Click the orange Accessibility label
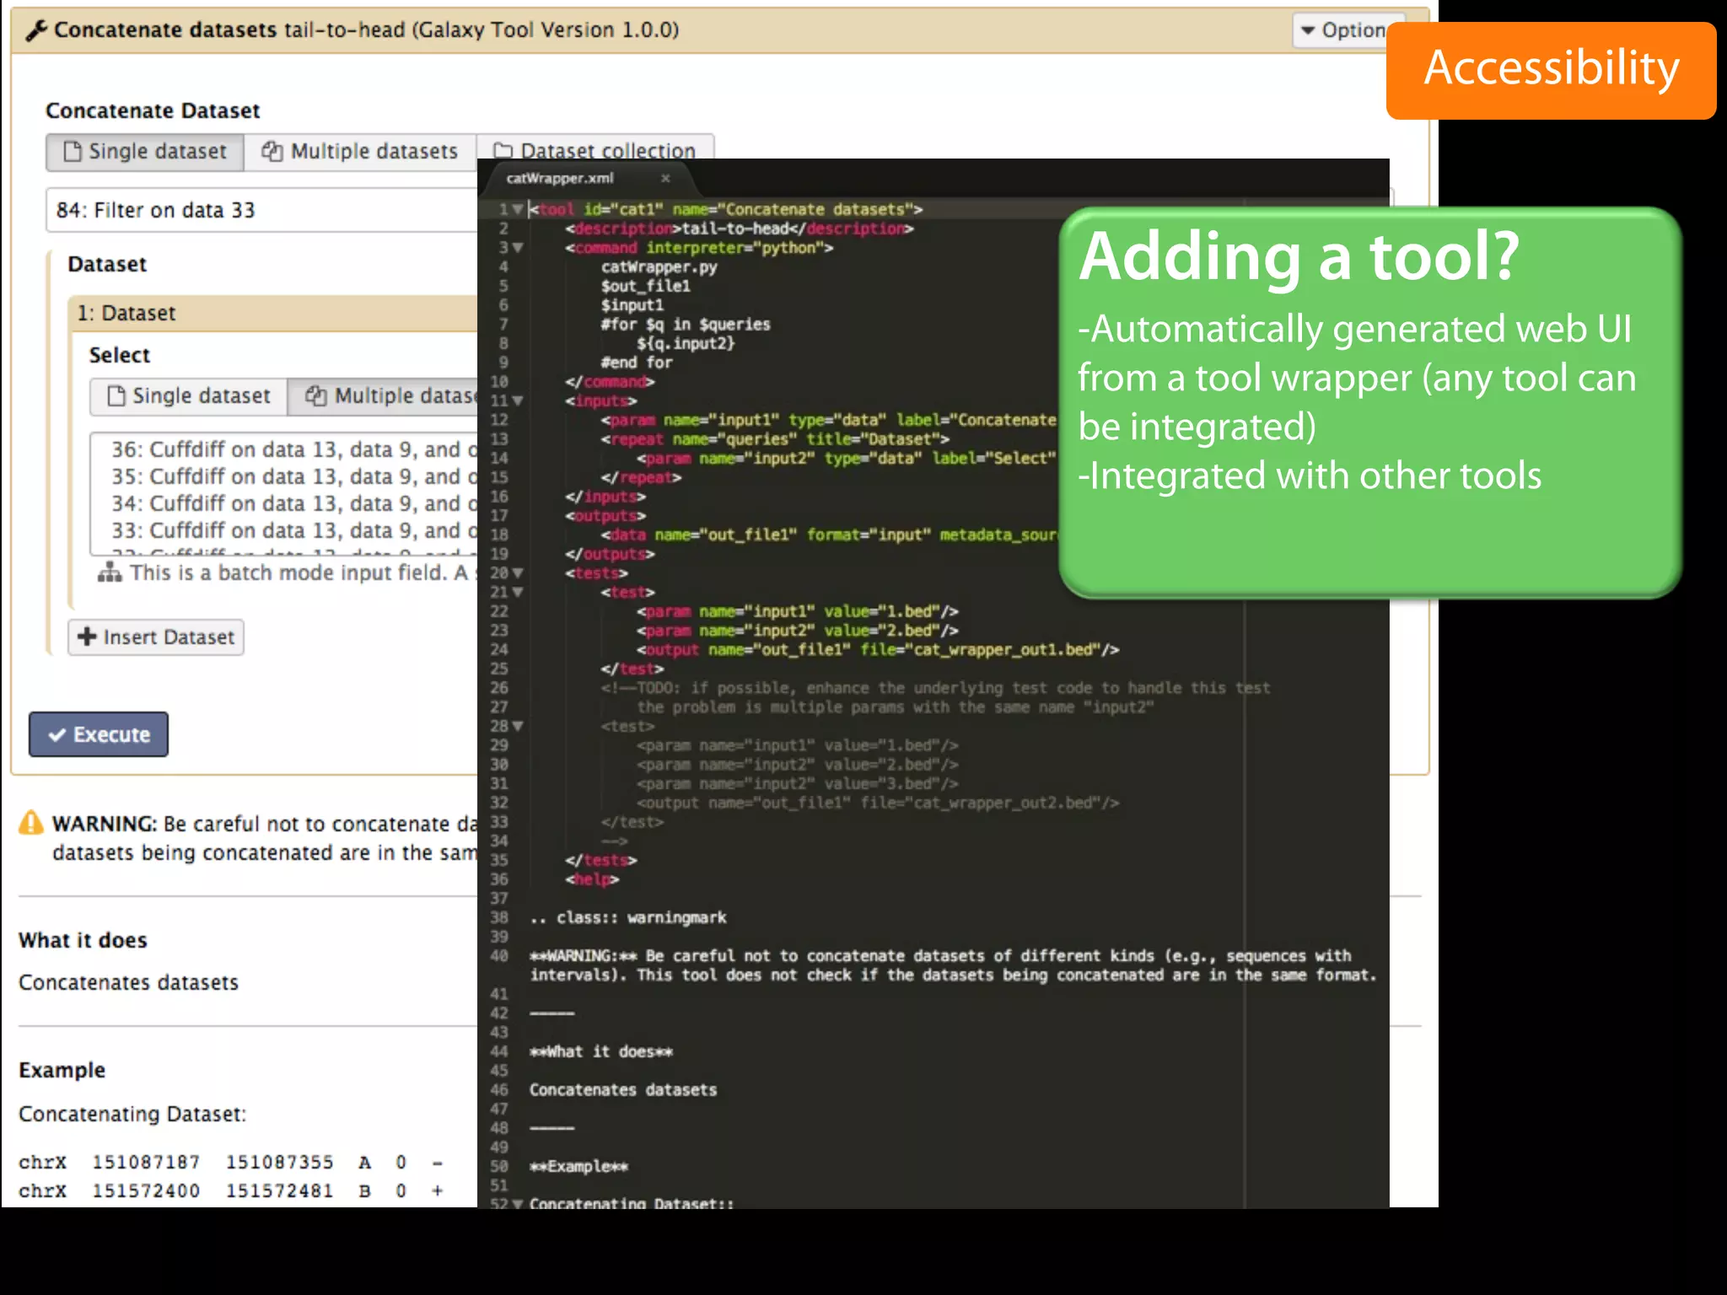 coord(1552,70)
